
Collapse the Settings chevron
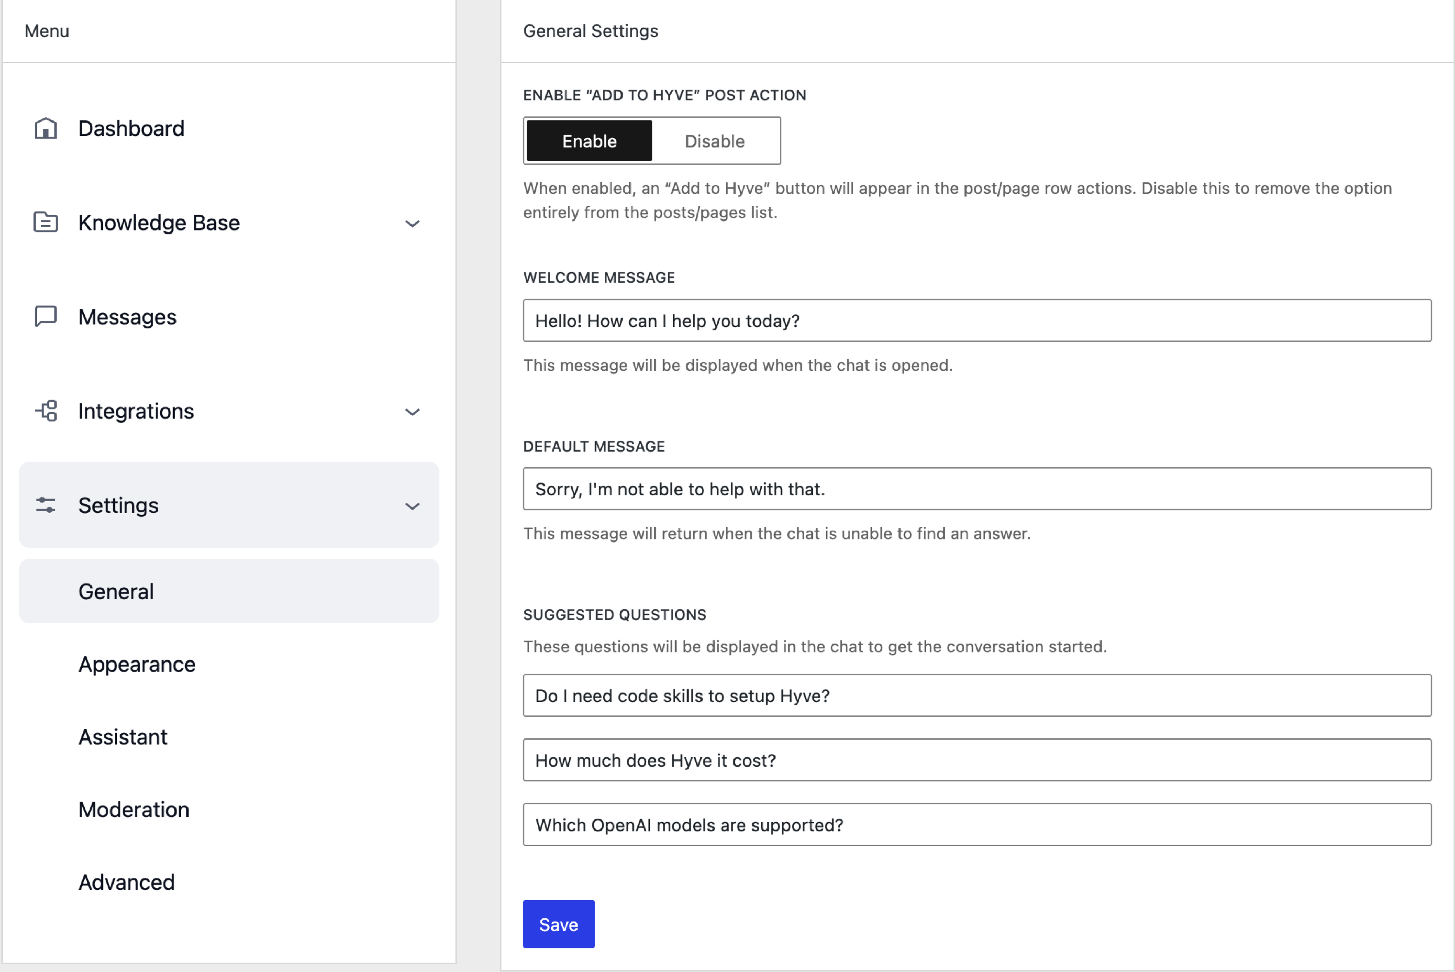coord(412,506)
